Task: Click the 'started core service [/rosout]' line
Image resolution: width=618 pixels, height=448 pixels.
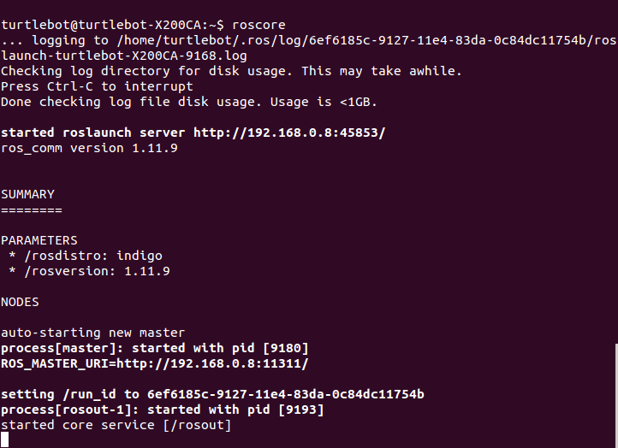Action: point(116,425)
